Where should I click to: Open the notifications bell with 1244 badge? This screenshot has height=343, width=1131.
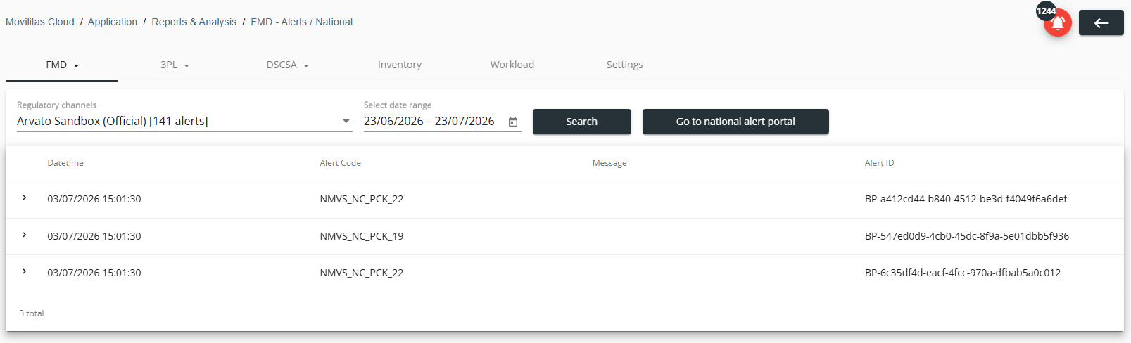(x=1057, y=22)
